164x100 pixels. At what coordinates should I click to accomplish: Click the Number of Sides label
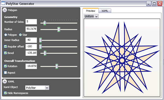14,22
